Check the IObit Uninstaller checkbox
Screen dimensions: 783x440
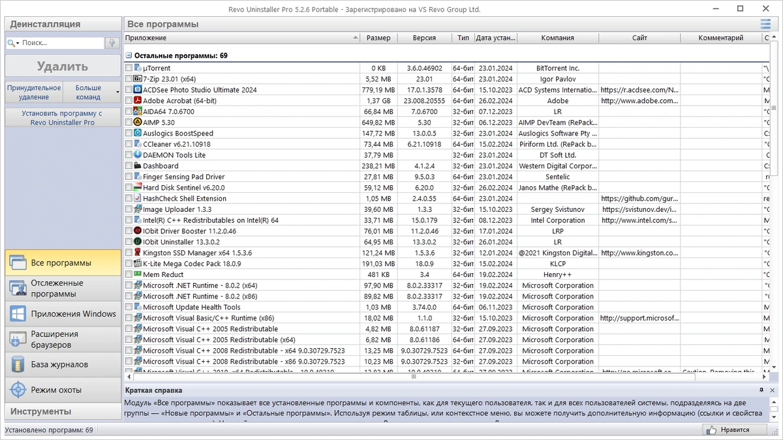(129, 242)
